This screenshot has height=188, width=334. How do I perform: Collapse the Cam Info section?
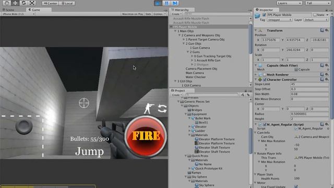tap(255, 133)
